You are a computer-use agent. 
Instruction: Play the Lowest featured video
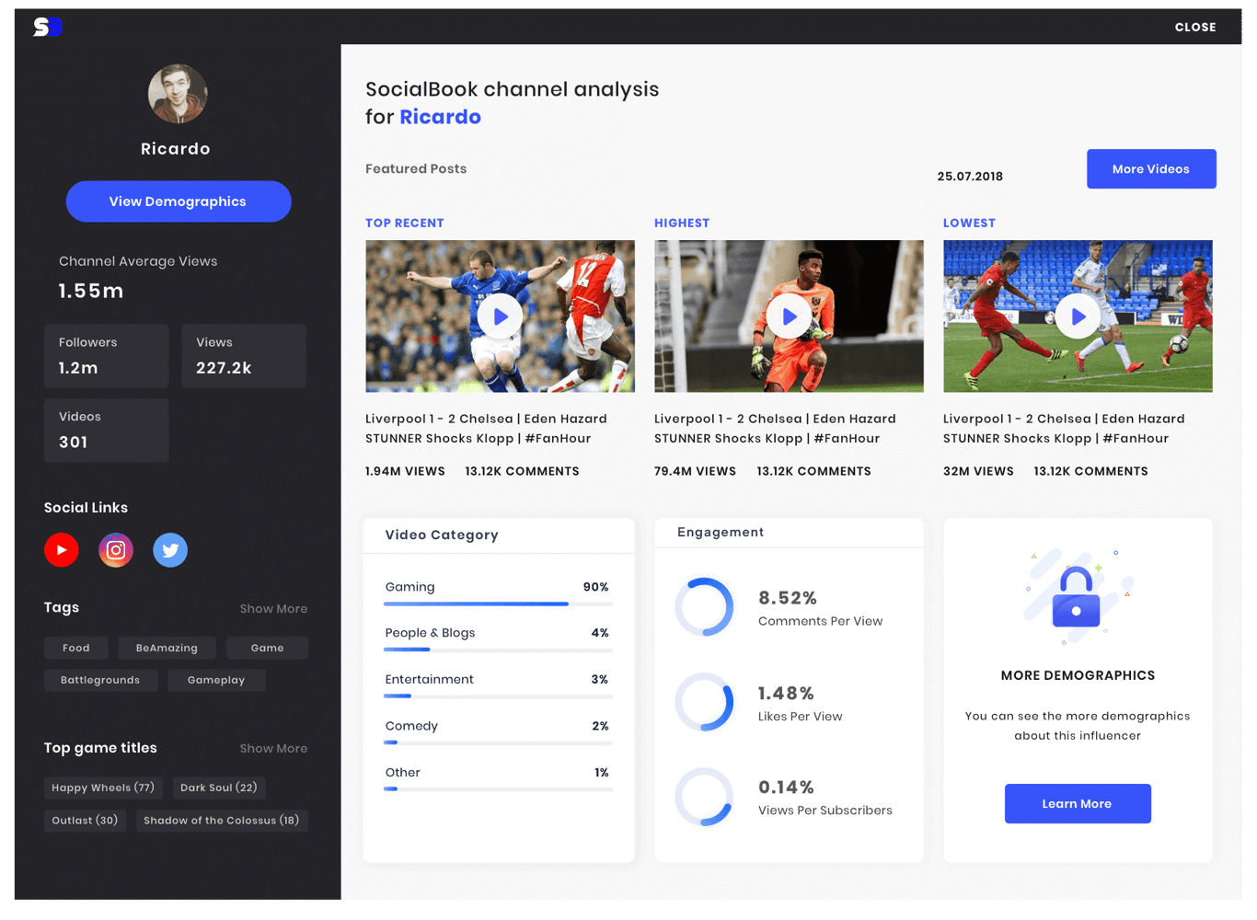pyautogui.click(x=1078, y=316)
